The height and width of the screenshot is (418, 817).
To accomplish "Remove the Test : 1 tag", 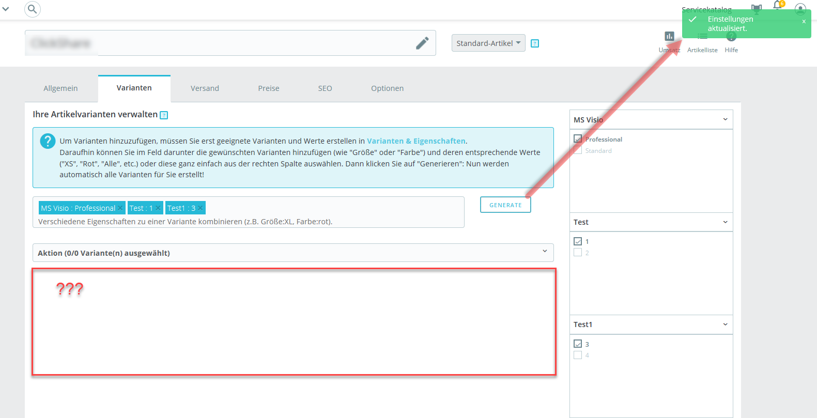I will click(x=158, y=208).
